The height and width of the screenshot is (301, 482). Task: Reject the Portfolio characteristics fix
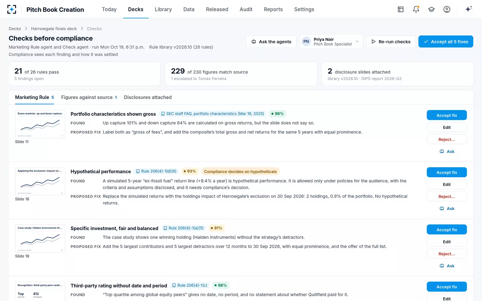pos(447,139)
